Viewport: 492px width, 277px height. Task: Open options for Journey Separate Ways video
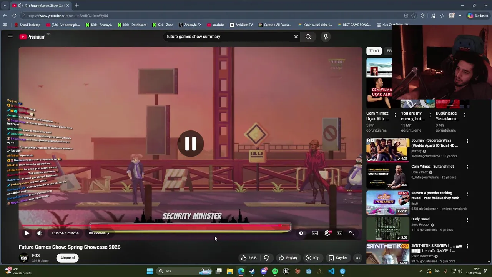tap(467, 141)
